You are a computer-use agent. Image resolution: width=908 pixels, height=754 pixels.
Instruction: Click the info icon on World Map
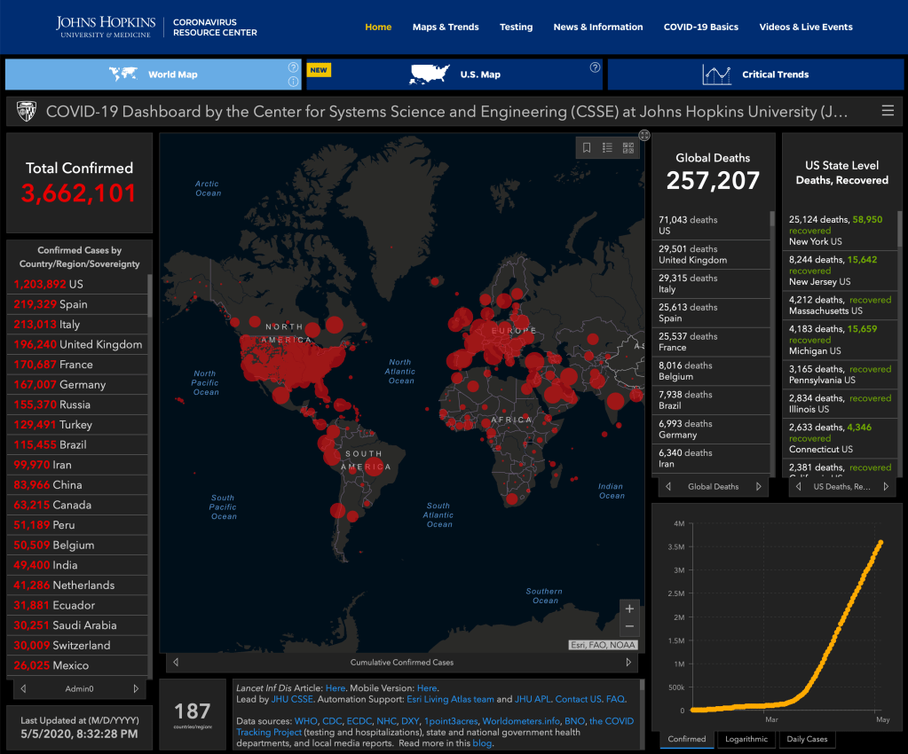click(x=293, y=82)
